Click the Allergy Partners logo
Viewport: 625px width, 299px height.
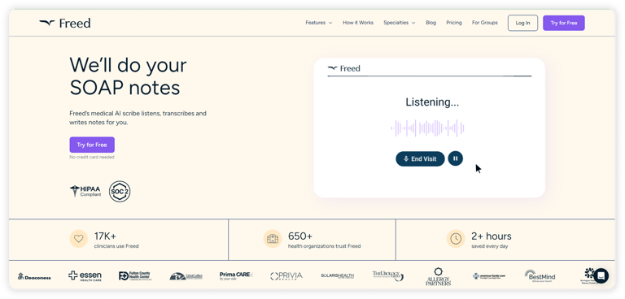438,276
